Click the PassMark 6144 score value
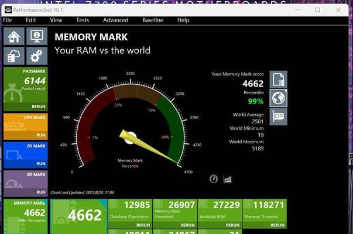 [x=35, y=81]
